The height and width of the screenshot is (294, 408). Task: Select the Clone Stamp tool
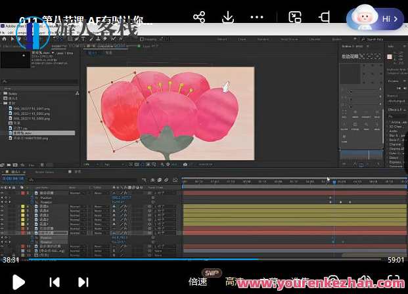[x=98, y=39]
